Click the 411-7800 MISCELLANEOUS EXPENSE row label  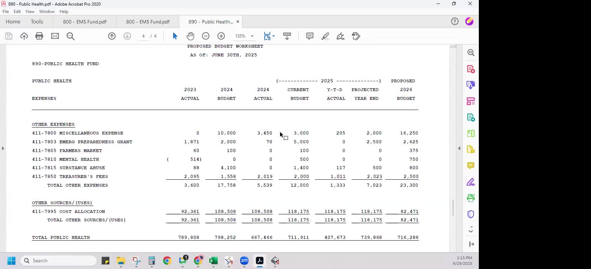coord(77,133)
